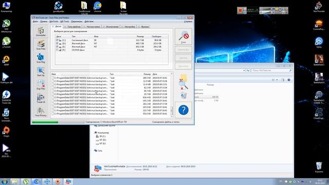Switch to the Ярлыки tab
The width and height of the screenshot is (329, 185).
click(x=143, y=27)
